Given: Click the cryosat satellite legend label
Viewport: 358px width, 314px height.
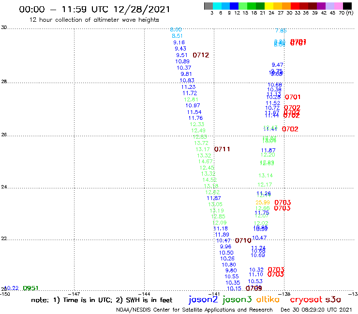Looking at the screenshot, I should [x=306, y=300].
